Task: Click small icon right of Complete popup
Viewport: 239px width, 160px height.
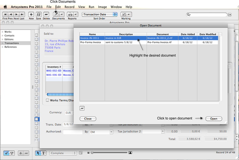Action: (x=81, y=153)
